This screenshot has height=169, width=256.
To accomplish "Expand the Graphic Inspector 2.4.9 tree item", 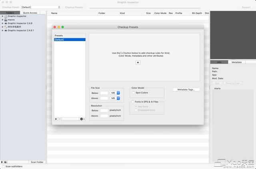I will 2,23.
